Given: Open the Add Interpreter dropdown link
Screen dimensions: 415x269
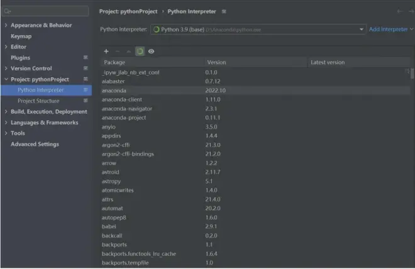Looking at the screenshot, I should pyautogui.click(x=391, y=29).
